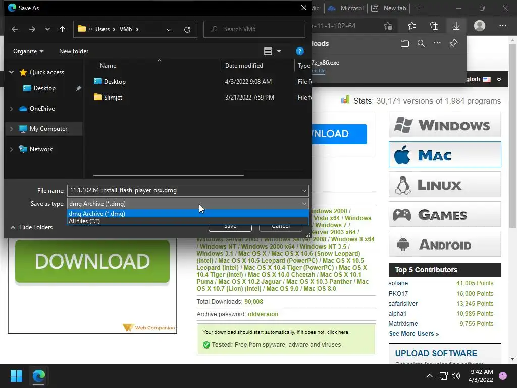
Task: Switch to the New tab browser tab
Action: tap(390, 8)
